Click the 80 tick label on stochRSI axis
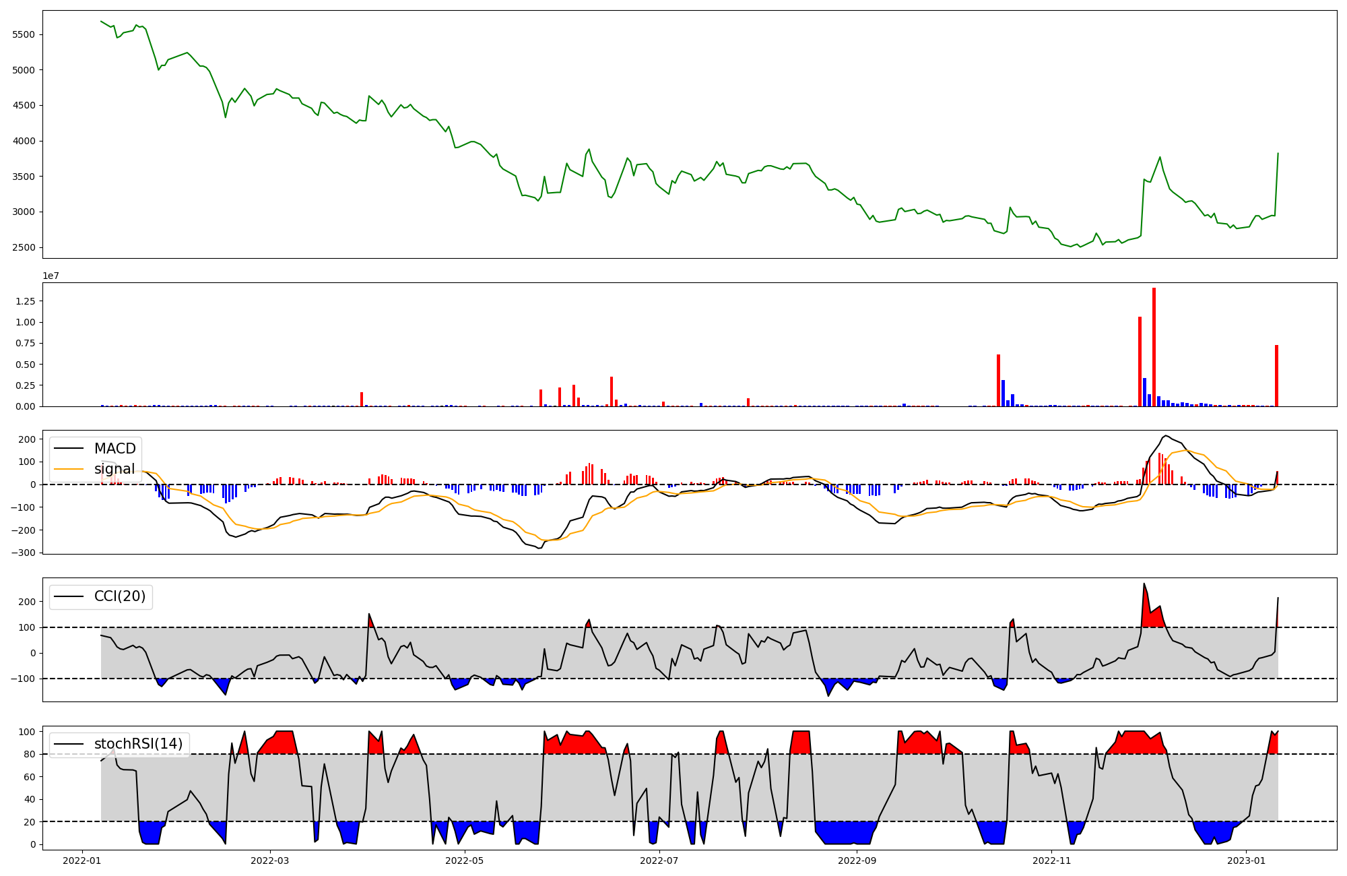 [x=29, y=754]
